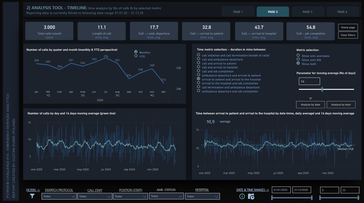Click the Analyze by hour button
The image size is (364, 203).
click(x=341, y=105)
